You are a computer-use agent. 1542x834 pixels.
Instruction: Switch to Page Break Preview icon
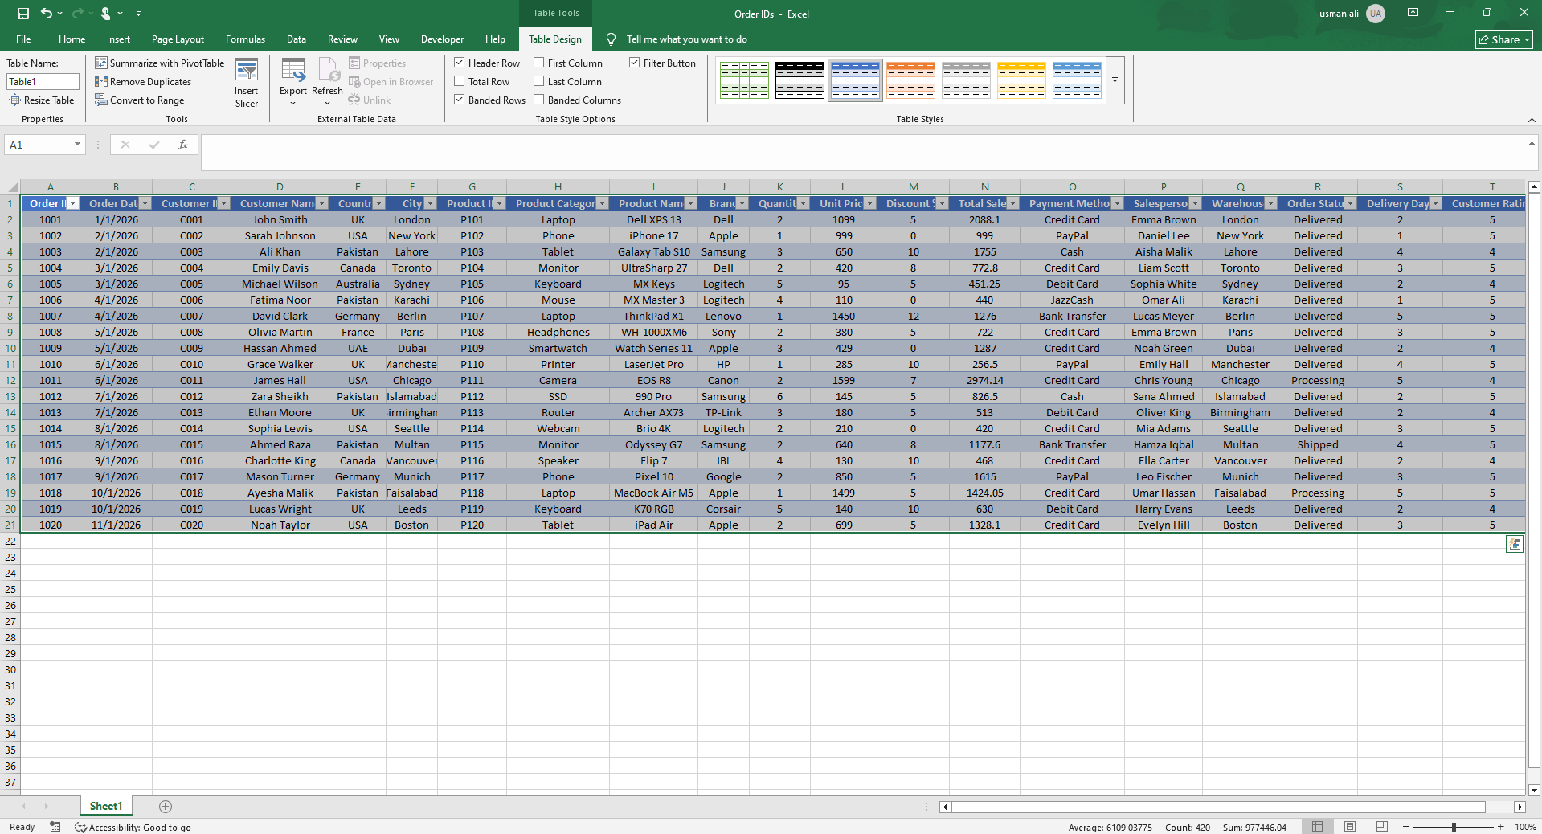pyautogui.click(x=1382, y=826)
